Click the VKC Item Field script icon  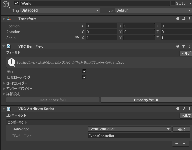9,46
